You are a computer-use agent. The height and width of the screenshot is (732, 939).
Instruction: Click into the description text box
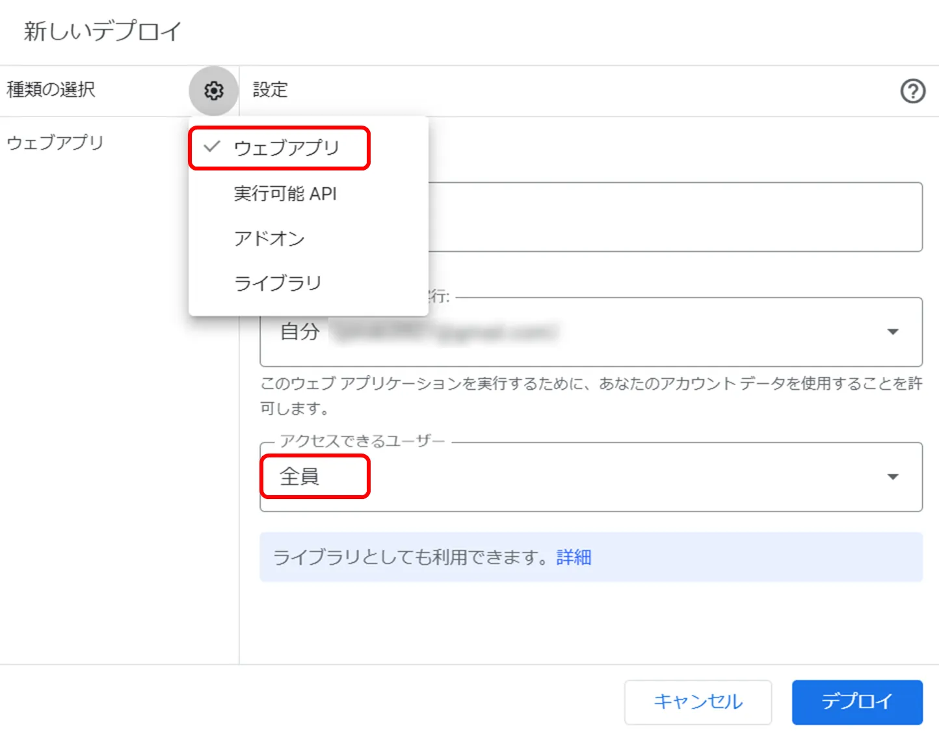(675, 217)
